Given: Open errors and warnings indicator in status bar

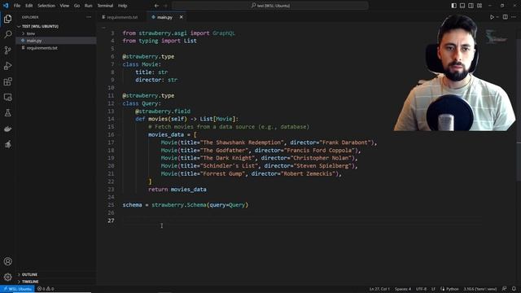Looking at the screenshot, I should pyautogui.click(x=46, y=289).
